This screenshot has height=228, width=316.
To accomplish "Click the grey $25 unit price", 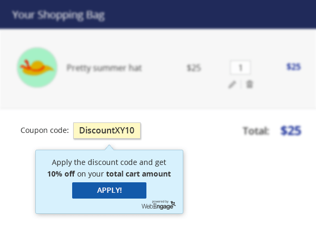I will [x=194, y=68].
